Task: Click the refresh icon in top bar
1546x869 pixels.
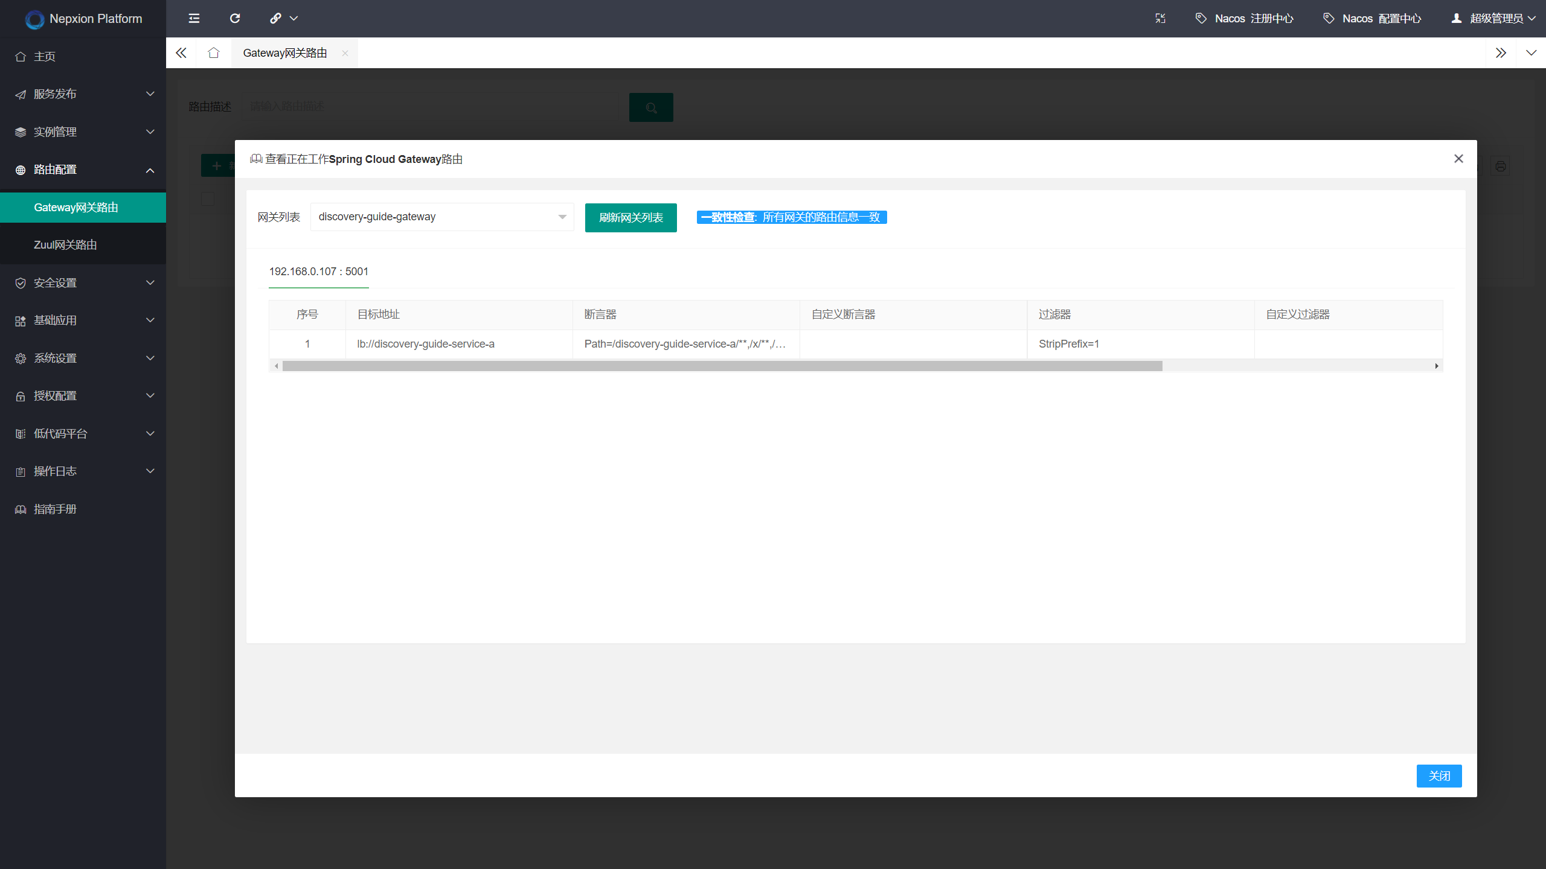Action: pos(235,18)
